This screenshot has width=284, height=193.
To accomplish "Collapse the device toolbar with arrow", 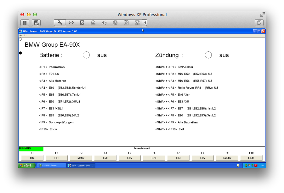I will (145, 23).
